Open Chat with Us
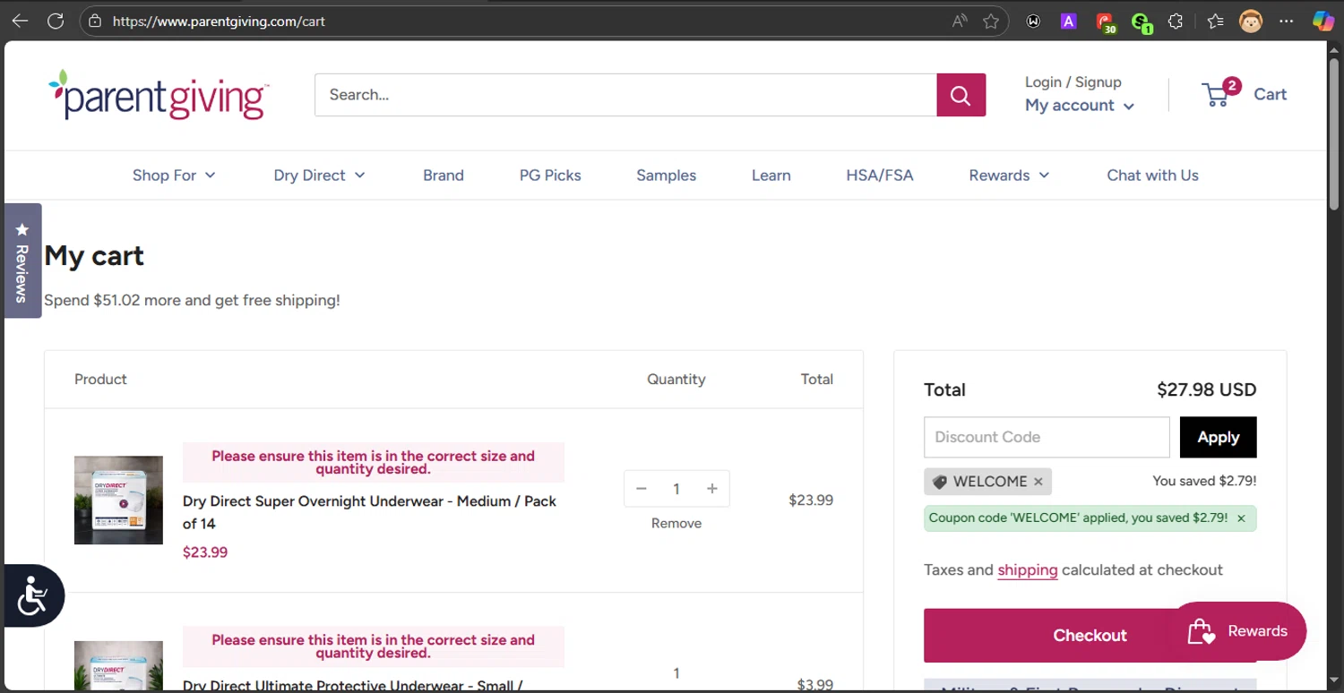Viewport: 1344px width, 693px height. click(1152, 175)
